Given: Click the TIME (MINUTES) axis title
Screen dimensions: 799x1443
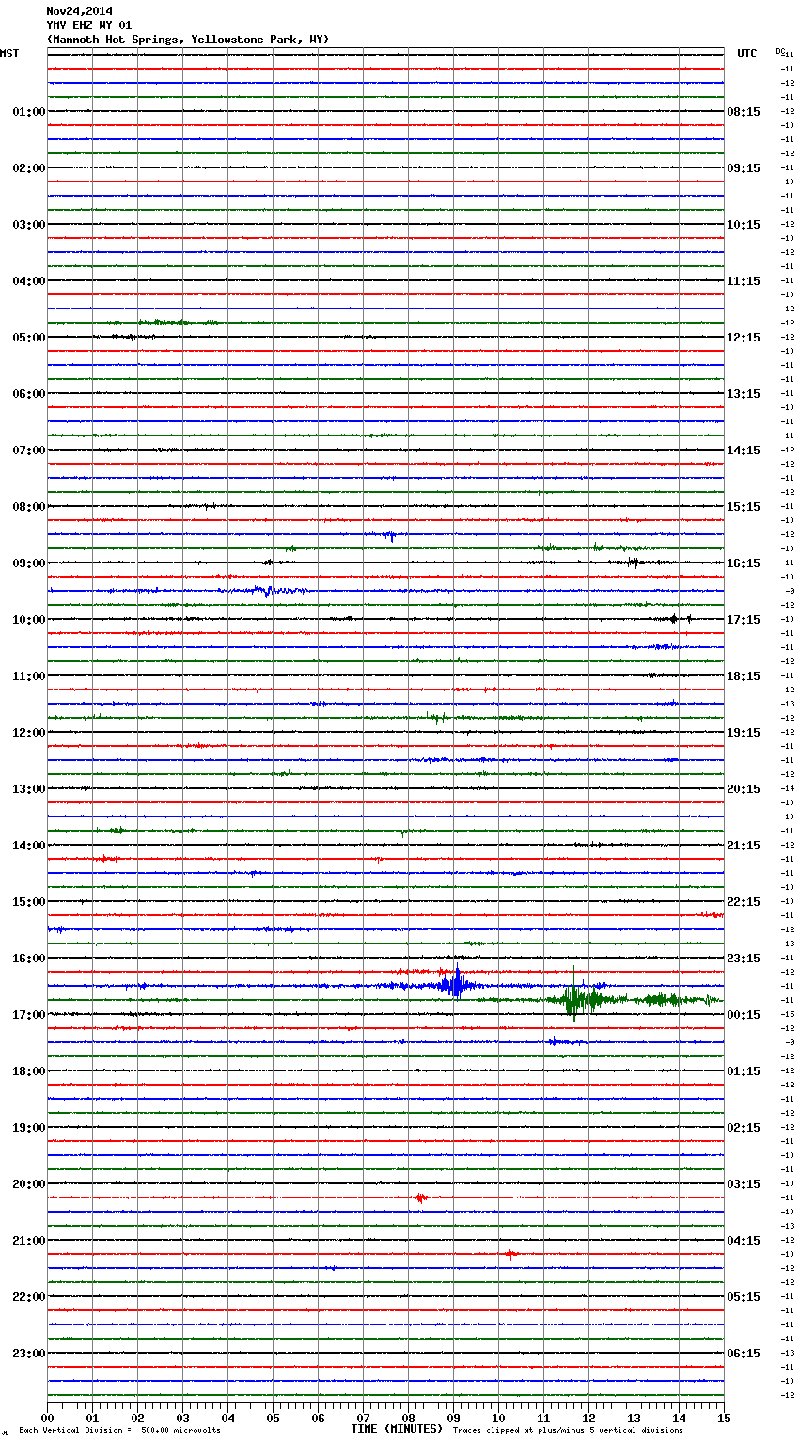Looking at the screenshot, I should (x=397, y=1429).
